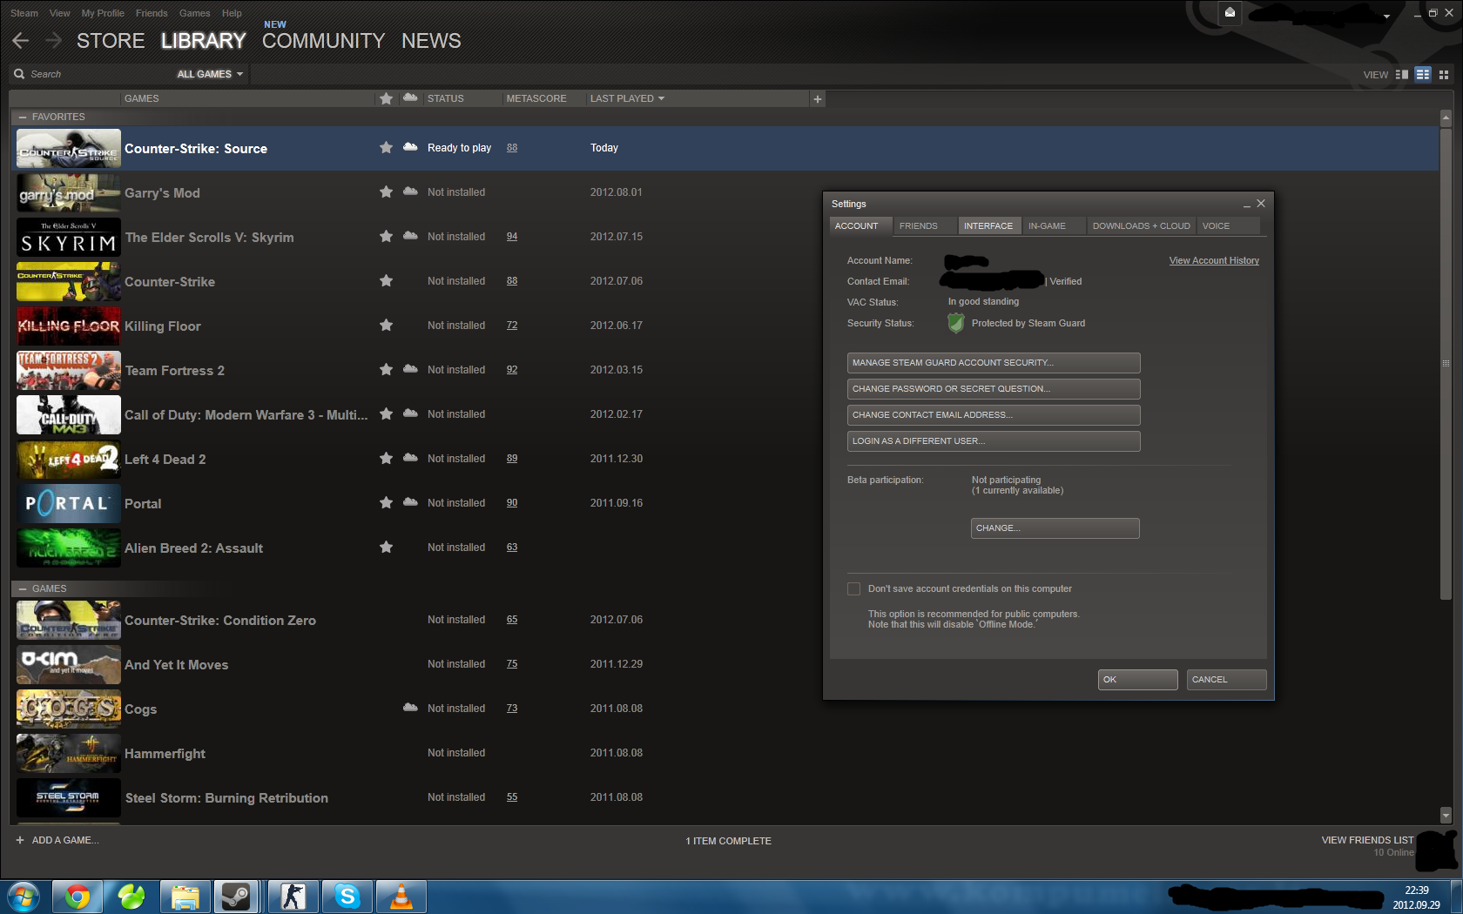Viewport: 1463px width, 914px height.
Task: Switch to list view layout
Action: pos(1423,75)
